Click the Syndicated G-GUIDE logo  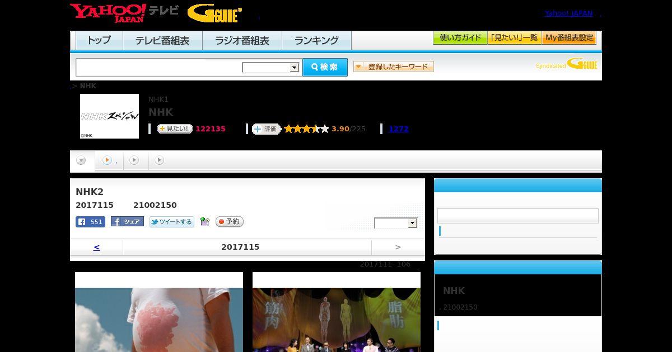[566, 64]
